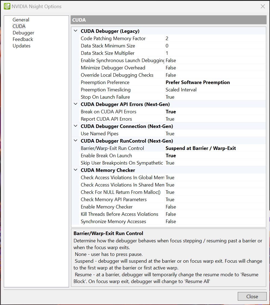Open the Updates options page
The image size is (270, 305).
[21, 46]
